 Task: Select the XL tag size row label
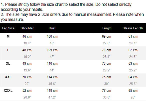point(8,63)
